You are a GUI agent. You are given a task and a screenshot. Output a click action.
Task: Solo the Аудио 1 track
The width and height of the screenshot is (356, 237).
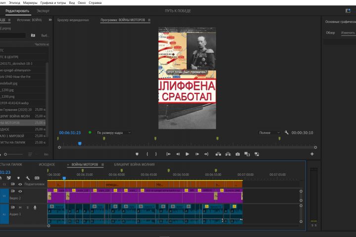(28, 207)
